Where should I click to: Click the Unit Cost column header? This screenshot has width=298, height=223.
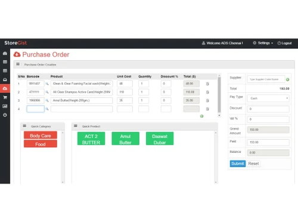pyautogui.click(x=124, y=76)
